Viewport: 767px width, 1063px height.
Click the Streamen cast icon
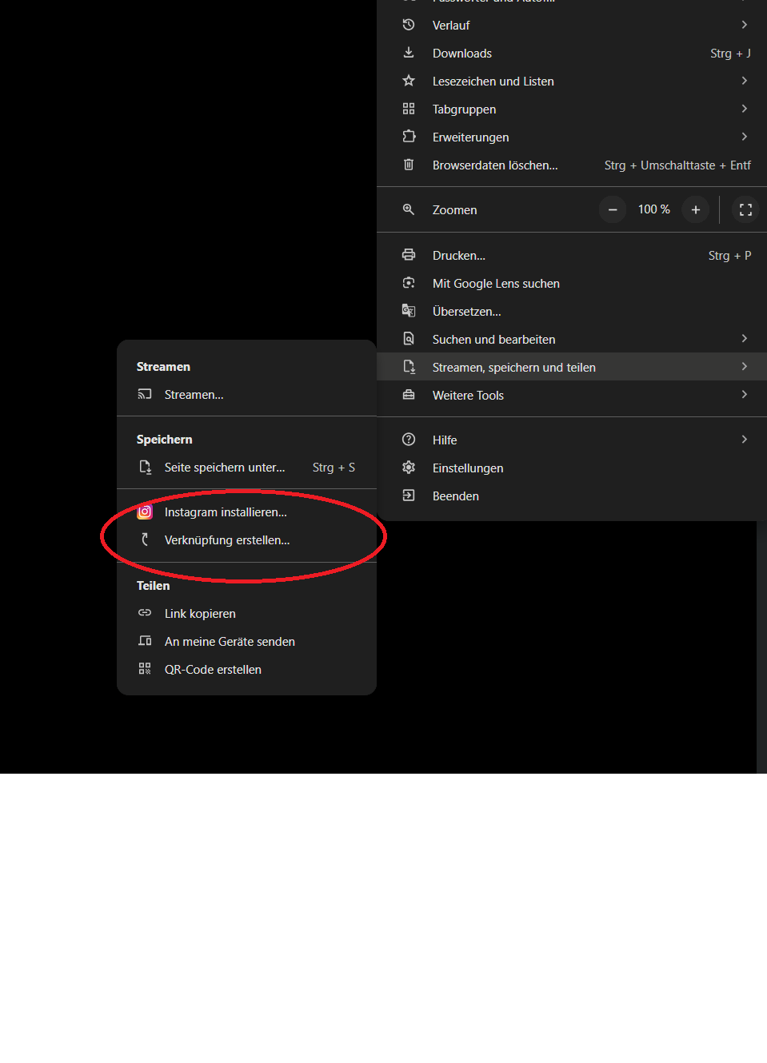coord(145,394)
